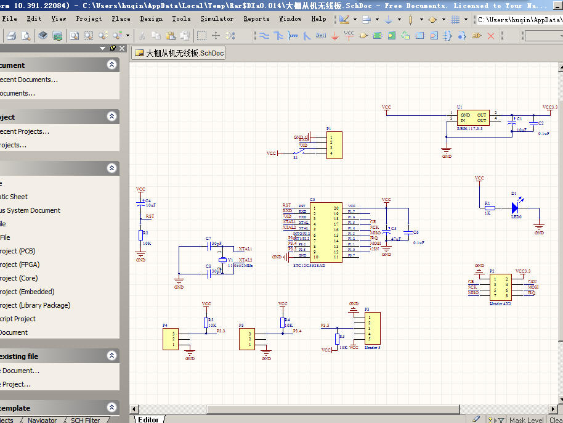This screenshot has width=563, height=423.
Task: Place a VCC power port
Action: (x=349, y=35)
